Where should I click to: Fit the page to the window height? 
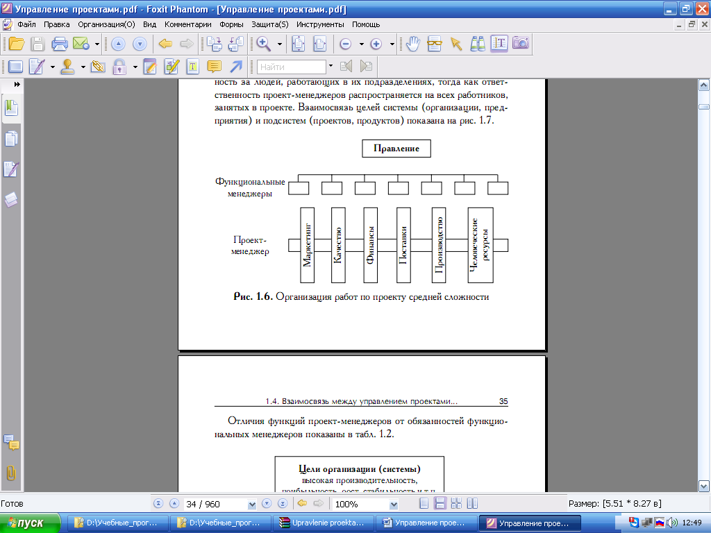coord(299,44)
